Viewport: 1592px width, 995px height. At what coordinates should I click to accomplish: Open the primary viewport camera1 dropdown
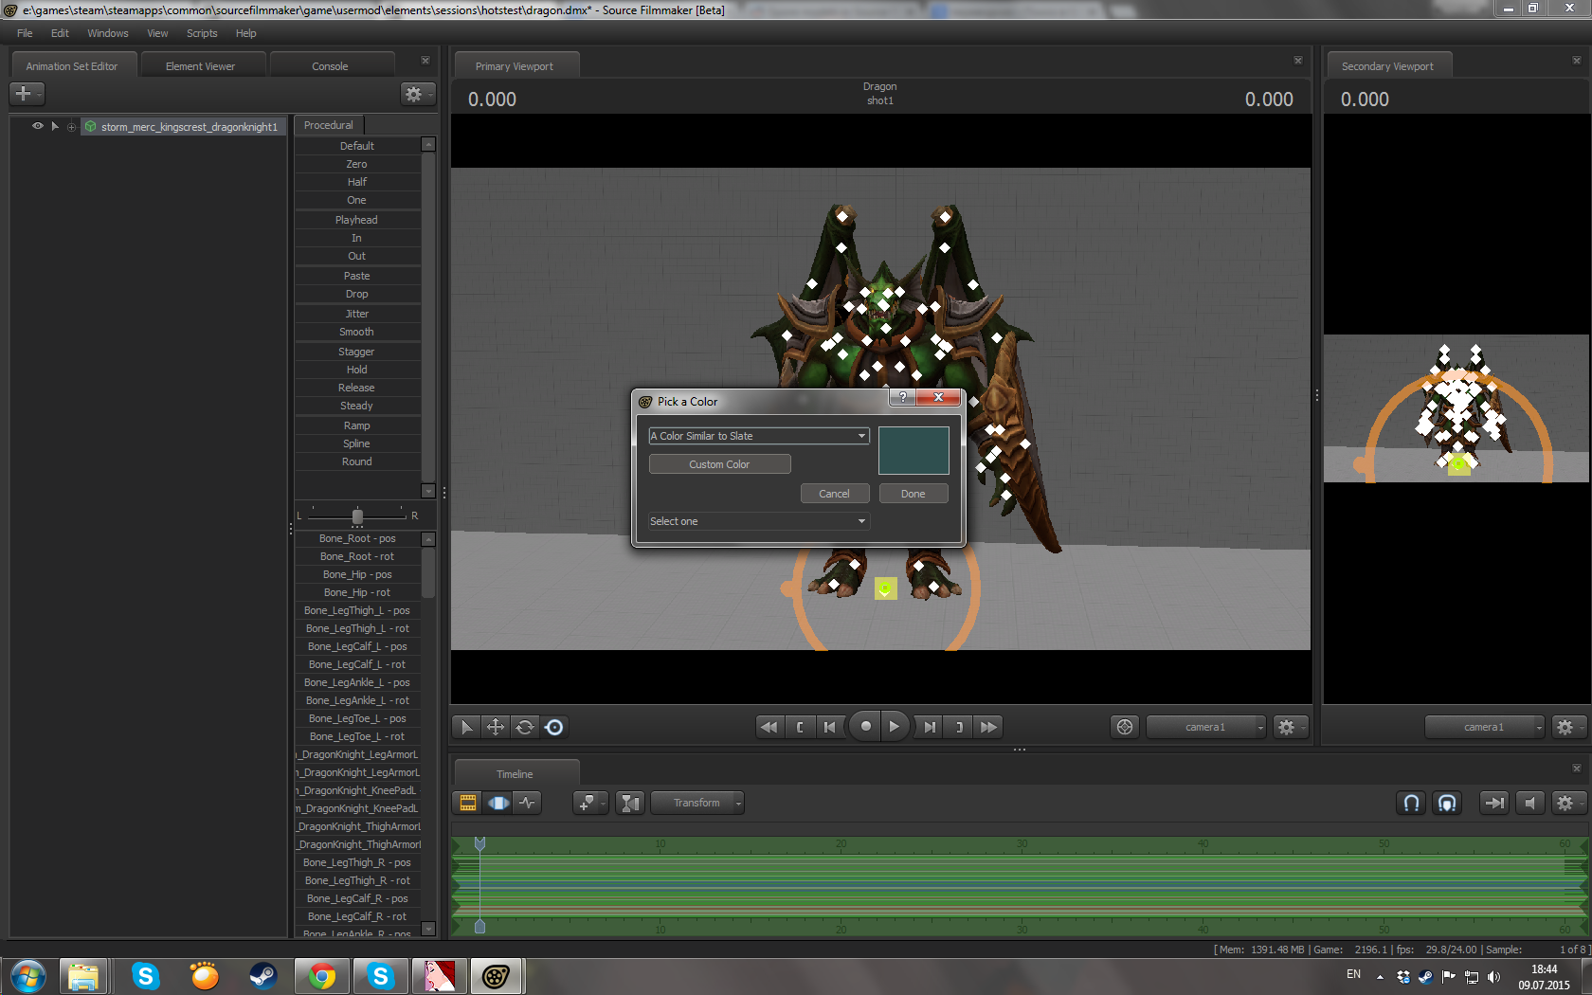pyautogui.click(x=1205, y=727)
